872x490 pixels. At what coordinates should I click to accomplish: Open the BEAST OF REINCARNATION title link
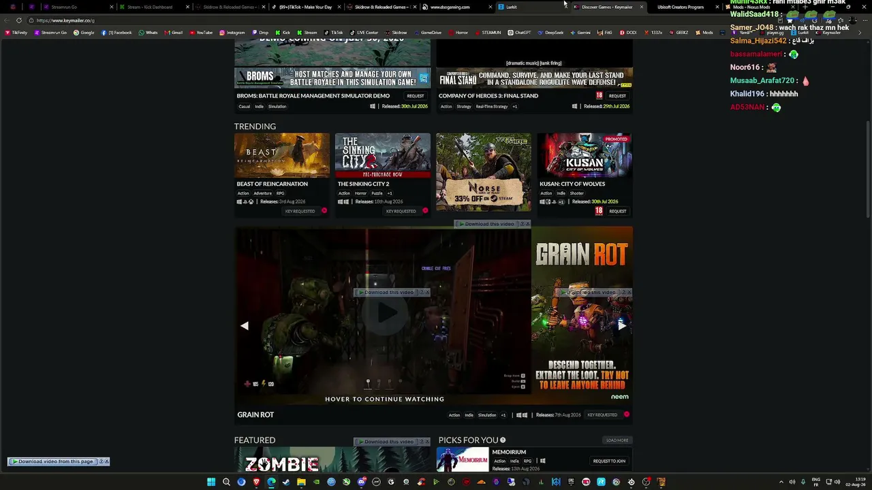click(272, 184)
